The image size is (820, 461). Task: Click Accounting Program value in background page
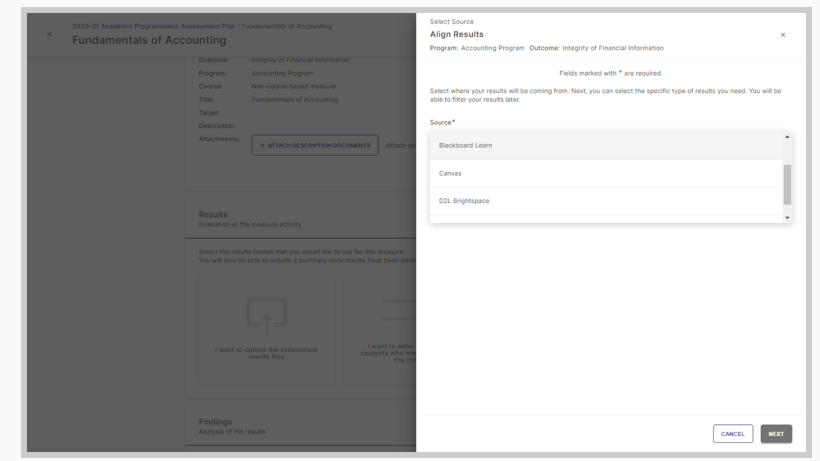click(x=283, y=73)
